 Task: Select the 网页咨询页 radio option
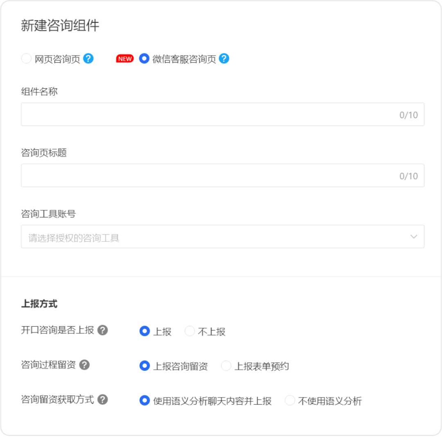click(x=27, y=59)
